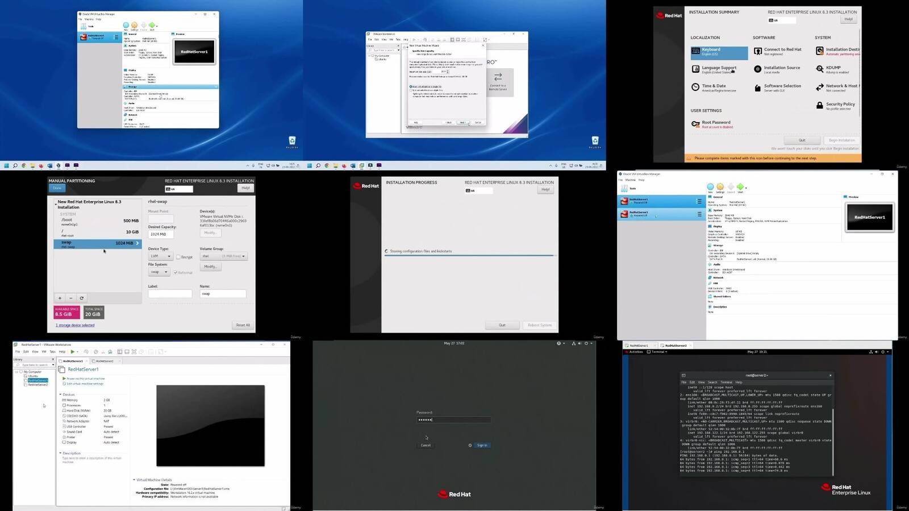Open Installation Destination settings
This screenshot has width=909, height=511.
pyautogui.click(x=837, y=51)
